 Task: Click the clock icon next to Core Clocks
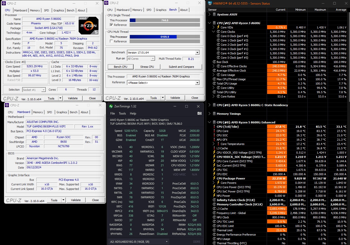(x=218, y=32)
